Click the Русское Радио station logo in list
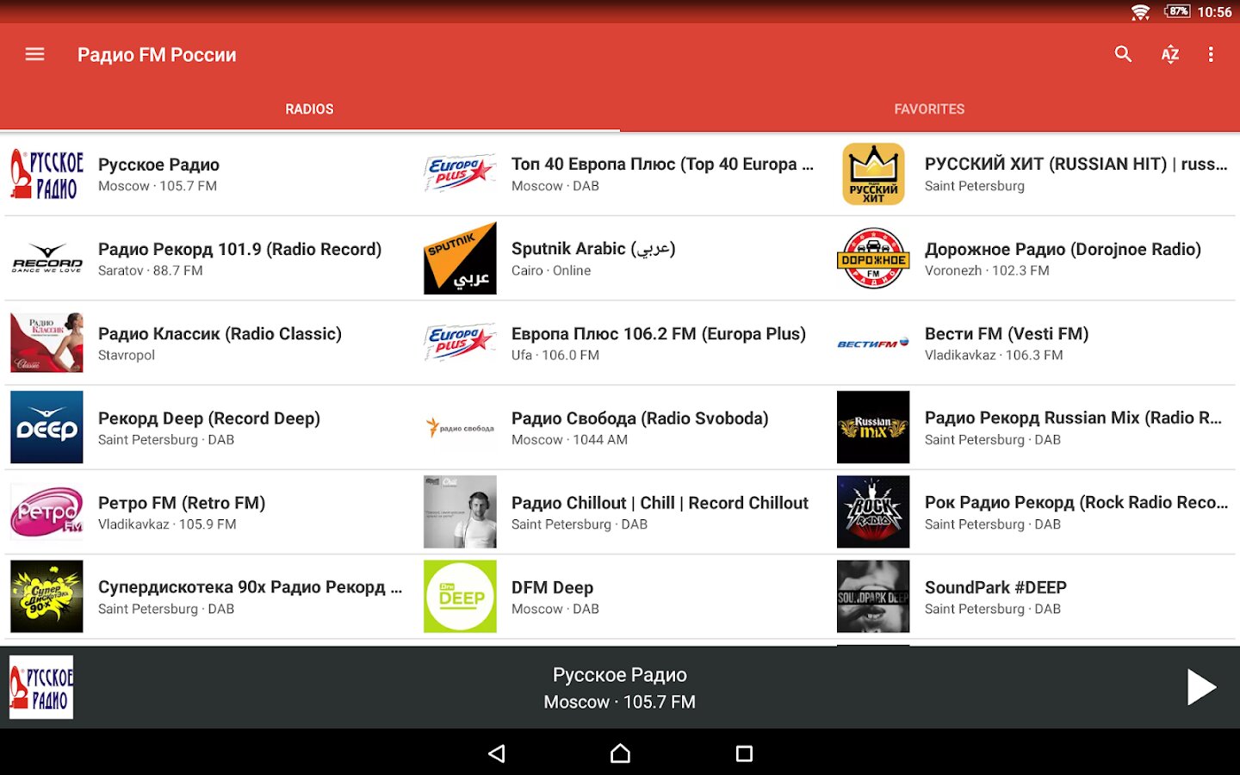The width and height of the screenshot is (1240, 775). [x=46, y=174]
